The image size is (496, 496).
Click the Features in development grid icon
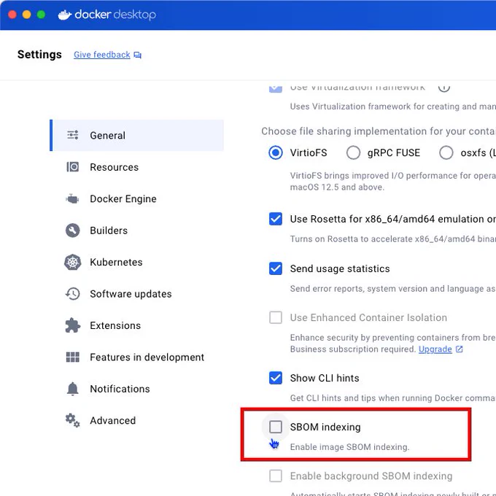[73, 357]
